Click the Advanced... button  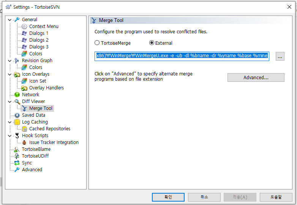pos(256,77)
